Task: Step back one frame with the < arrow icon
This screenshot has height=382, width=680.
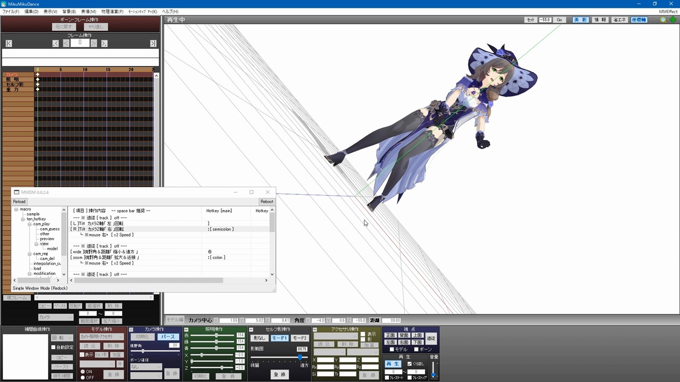Action: tap(65, 43)
